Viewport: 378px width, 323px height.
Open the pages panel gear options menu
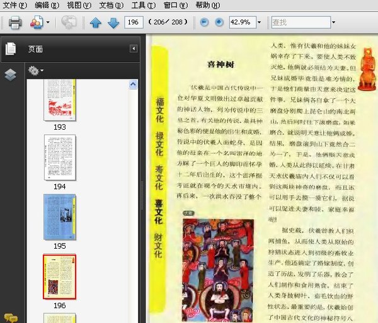point(36,71)
